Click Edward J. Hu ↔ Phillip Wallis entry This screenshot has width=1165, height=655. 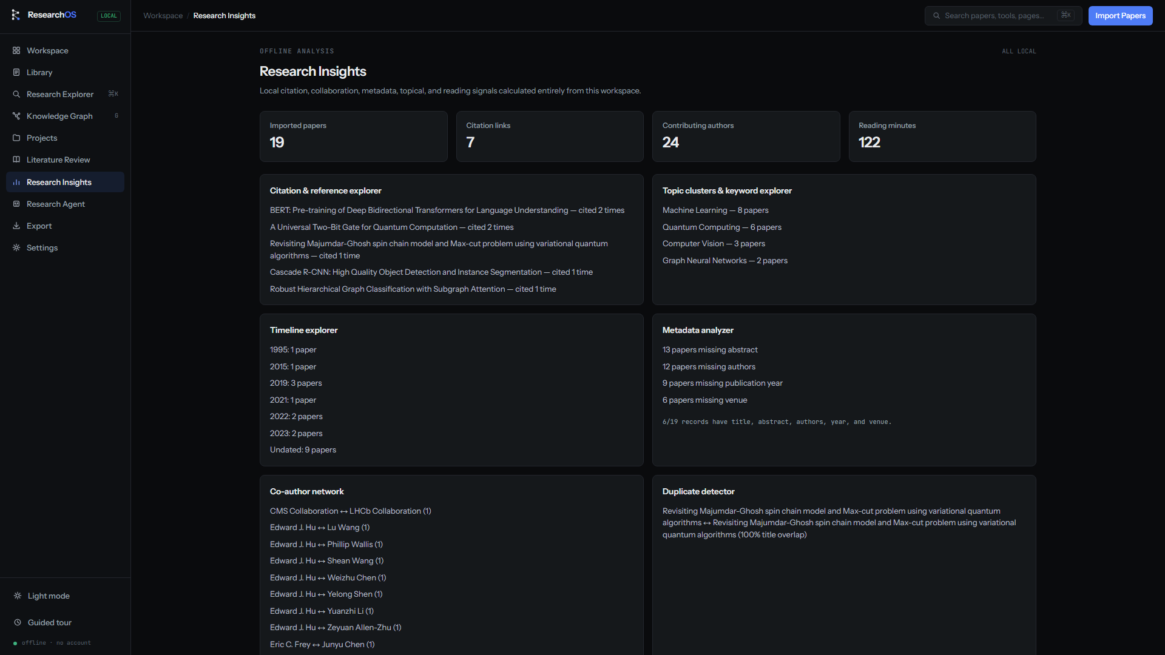click(326, 545)
